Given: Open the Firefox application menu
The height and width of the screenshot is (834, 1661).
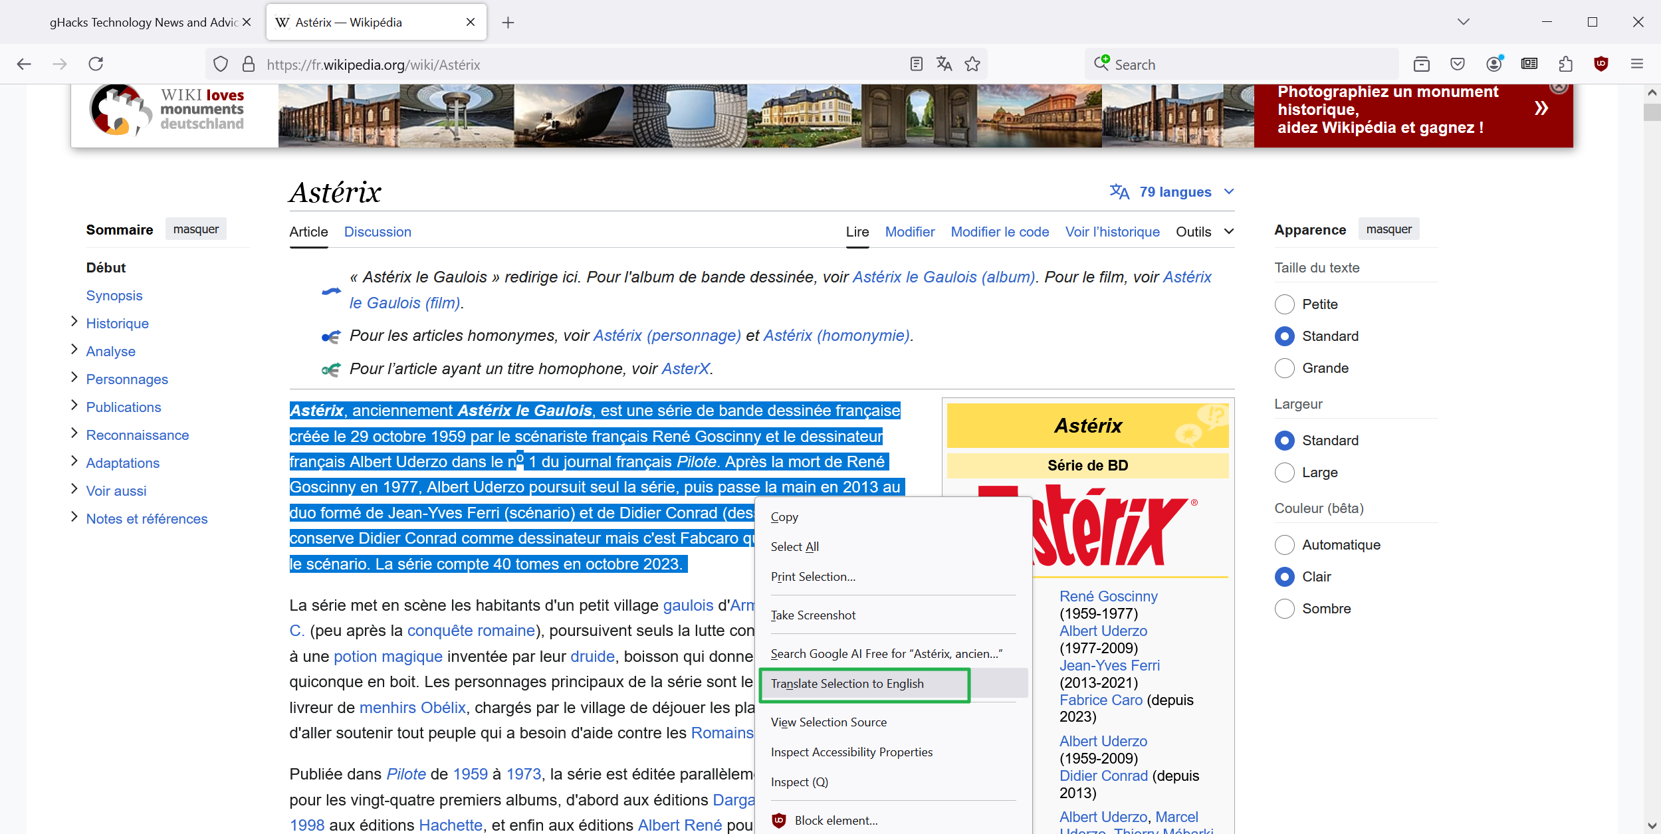Looking at the screenshot, I should point(1637,64).
